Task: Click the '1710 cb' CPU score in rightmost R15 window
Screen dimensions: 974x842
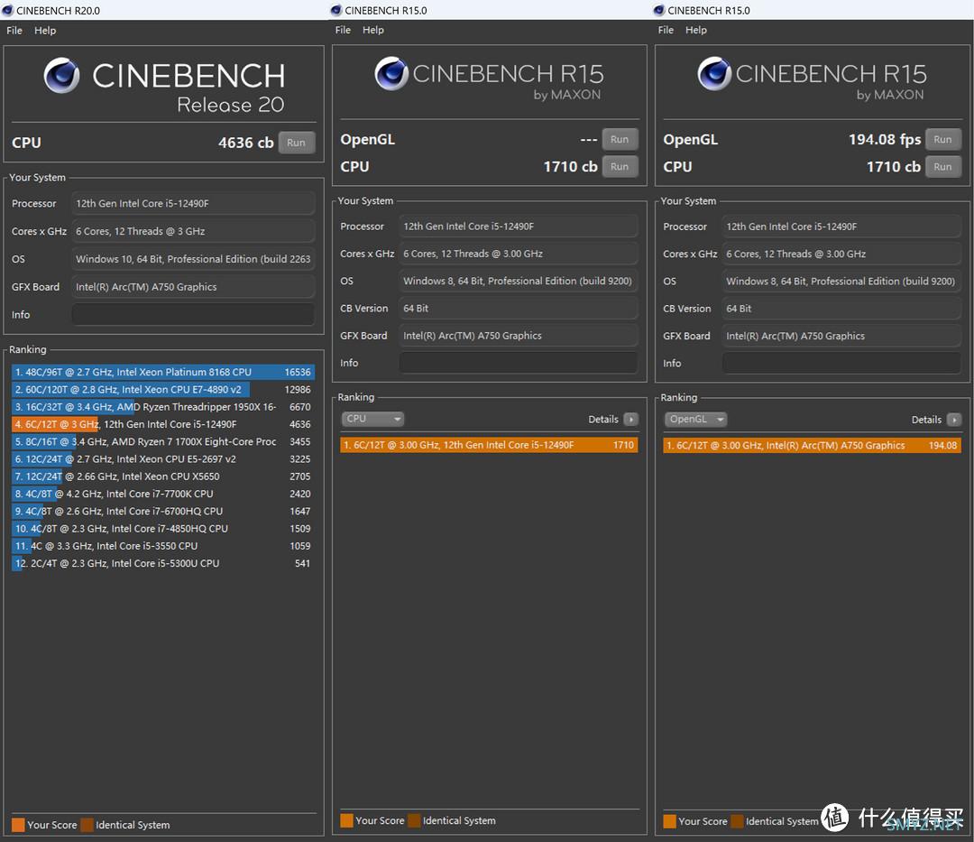Action: 893,167
